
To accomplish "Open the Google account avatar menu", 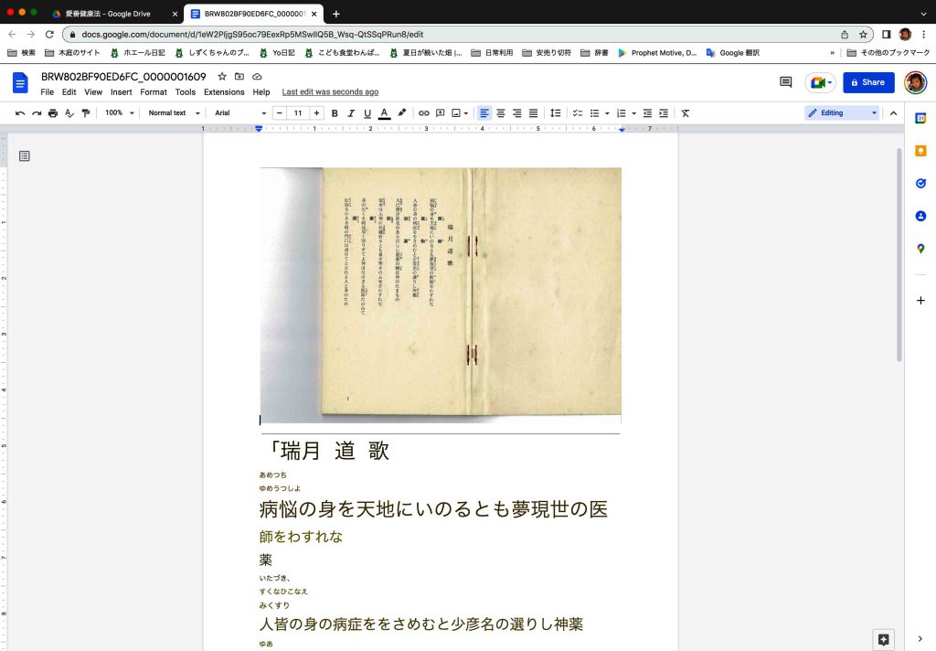I will point(915,82).
